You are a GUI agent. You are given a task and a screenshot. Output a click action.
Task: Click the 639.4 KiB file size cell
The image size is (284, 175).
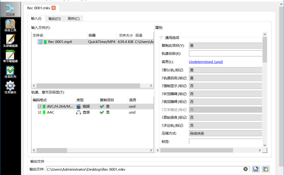(125, 42)
